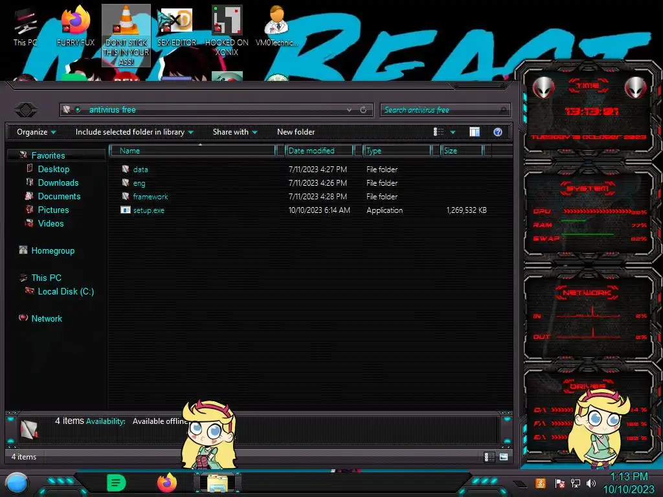Launch Firefox from the taskbar

pos(167,483)
